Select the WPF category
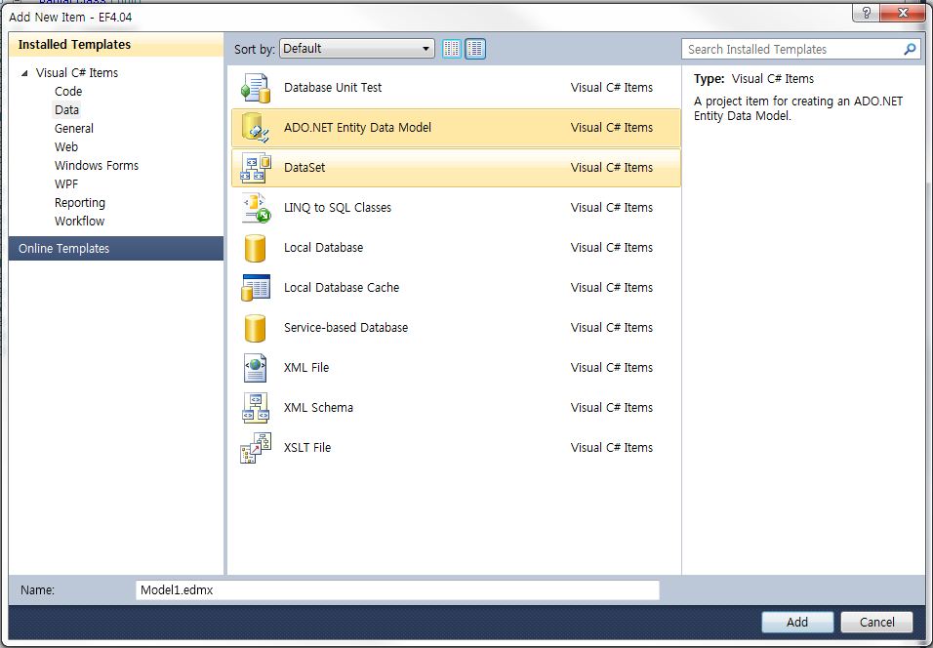The height and width of the screenshot is (648, 933). [66, 183]
